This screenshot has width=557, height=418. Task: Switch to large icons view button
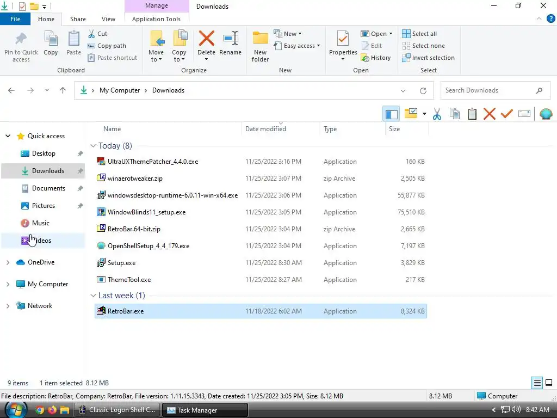click(549, 383)
